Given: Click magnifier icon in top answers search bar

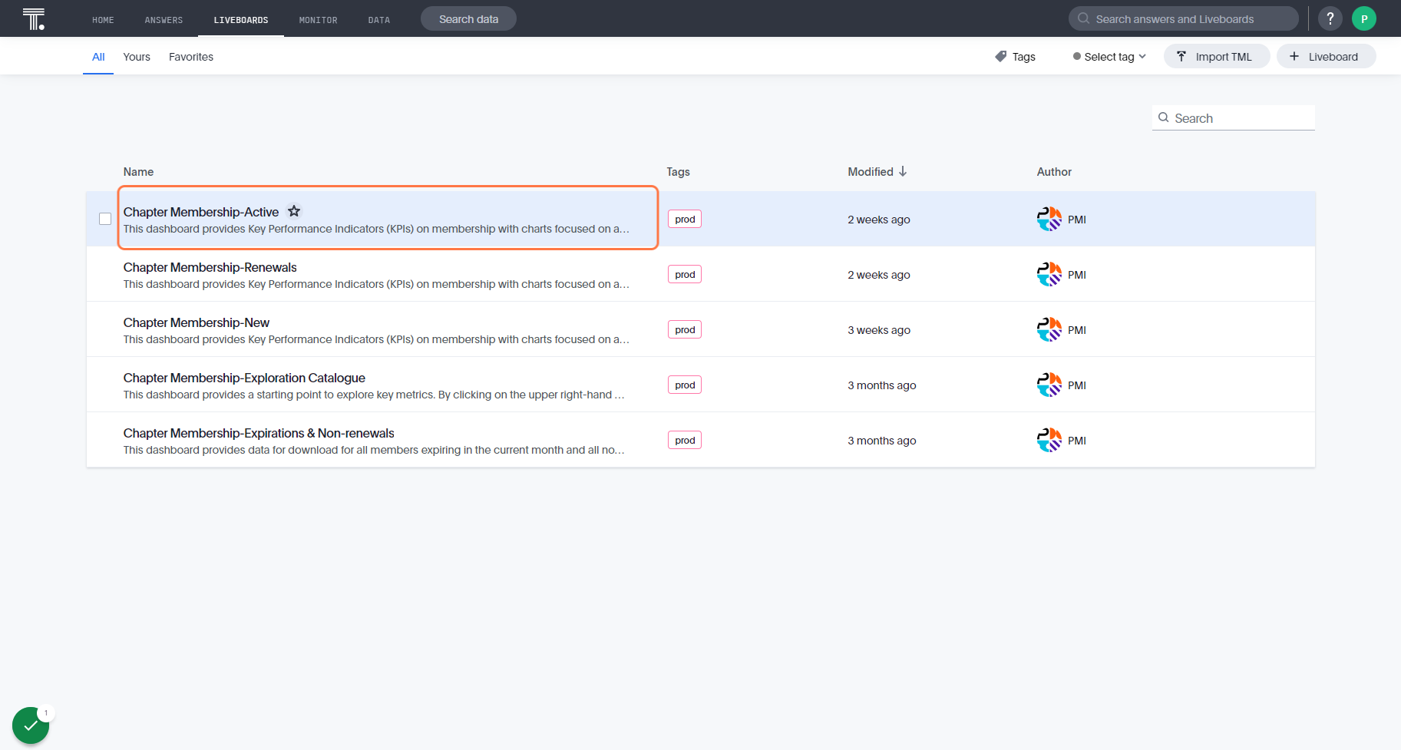Looking at the screenshot, I should pos(1083,18).
